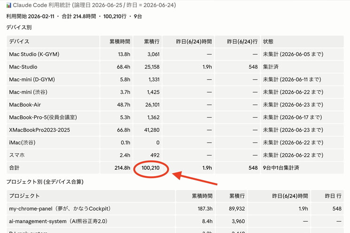Viewport: 350px width, 233px height.
Task: Select the 'XMacBookPro2023-2025' device name
Action: [x=39, y=130]
